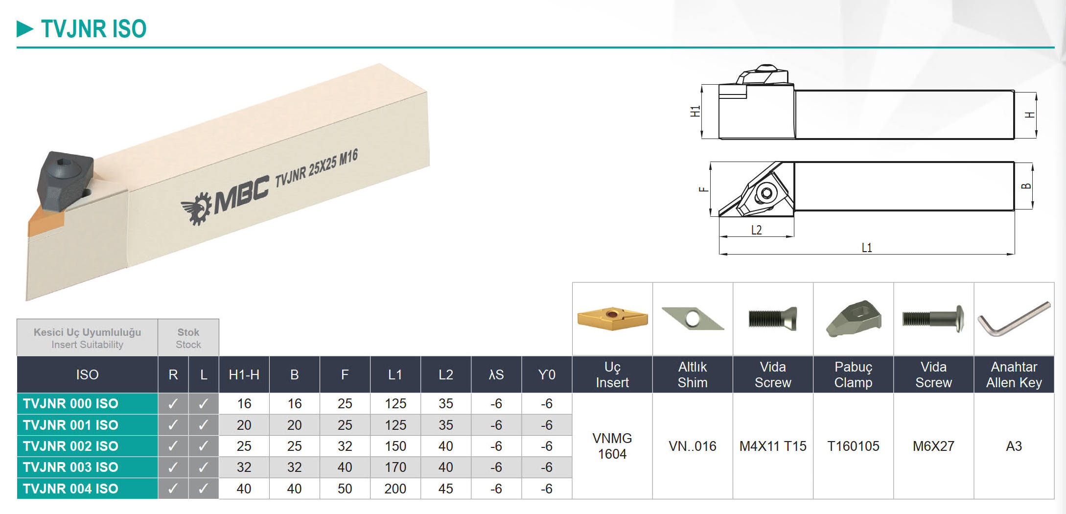Click the L1 column header
The height and width of the screenshot is (514, 1066).
point(395,374)
